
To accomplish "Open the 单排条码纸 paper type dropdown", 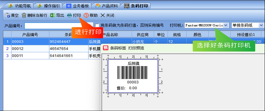I will point(261,26).
